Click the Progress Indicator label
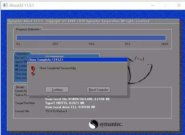This screenshot has height=135, width=185. (28, 29)
